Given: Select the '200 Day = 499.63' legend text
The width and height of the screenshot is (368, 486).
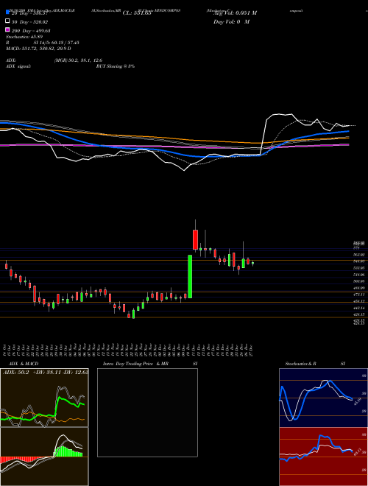Looking at the screenshot, I should coord(32,31).
